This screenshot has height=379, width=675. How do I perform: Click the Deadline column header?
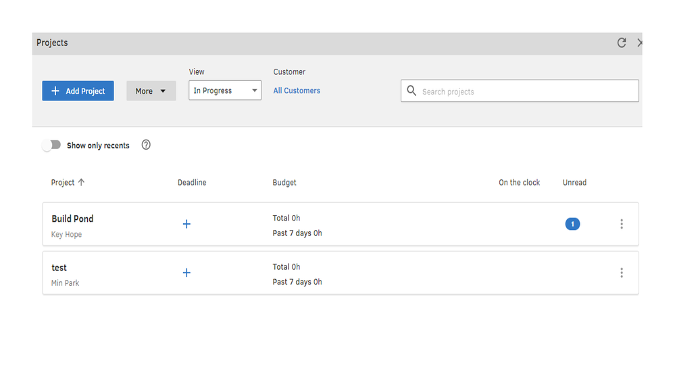click(192, 183)
